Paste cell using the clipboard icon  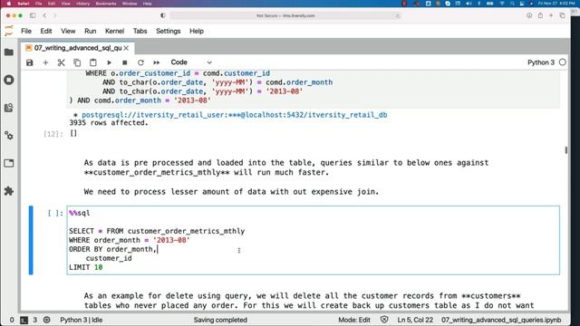point(92,62)
